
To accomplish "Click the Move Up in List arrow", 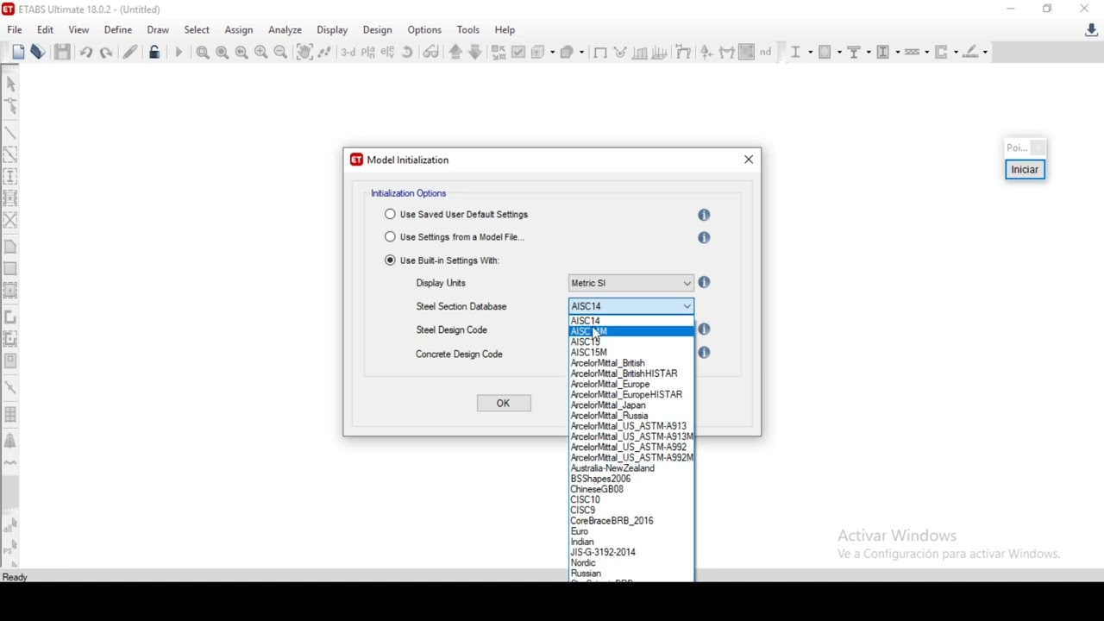I will 456,53.
